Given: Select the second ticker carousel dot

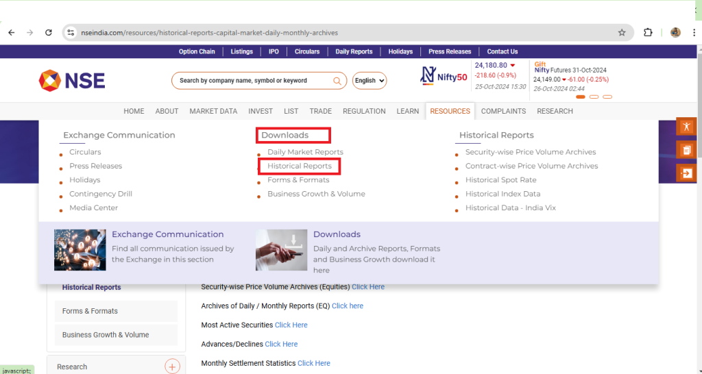Looking at the screenshot, I should point(594,97).
